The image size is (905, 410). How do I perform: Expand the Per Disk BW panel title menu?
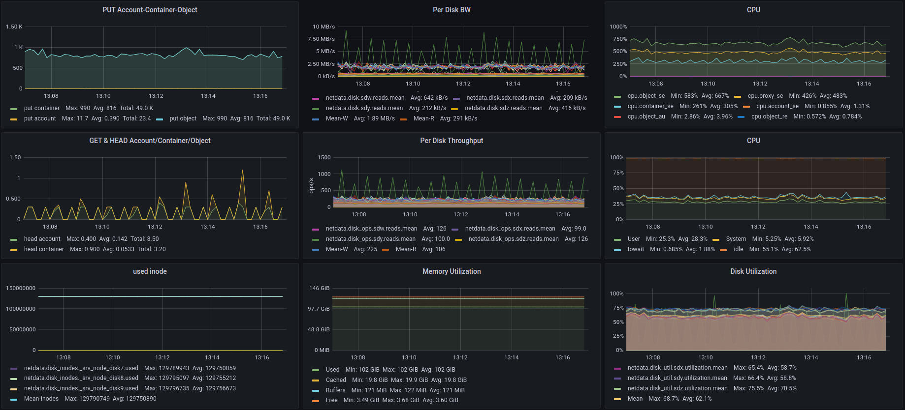(452, 10)
